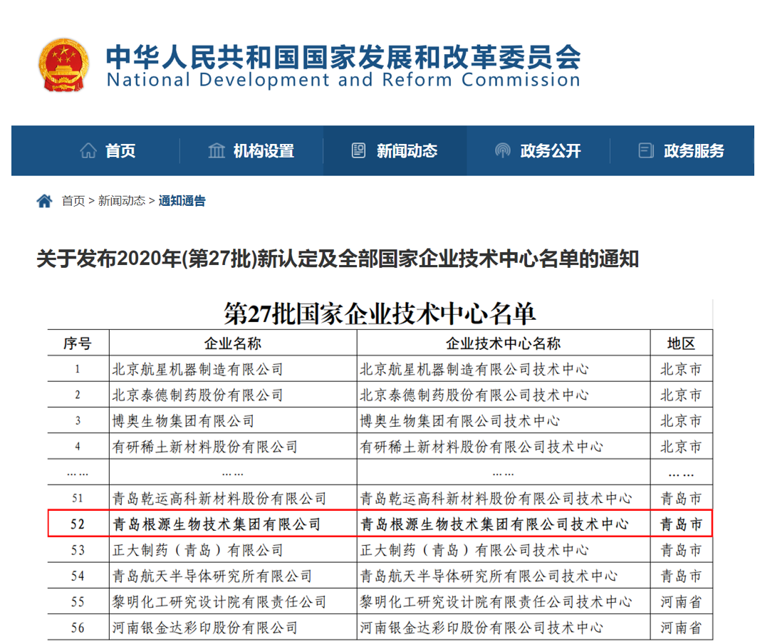Viewport: 760px width, 642px height.
Task: Open the 首页 navigation menu item
Action: pos(120,151)
